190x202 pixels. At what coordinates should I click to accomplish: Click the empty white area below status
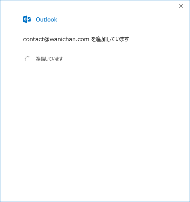[x=95, y=129]
